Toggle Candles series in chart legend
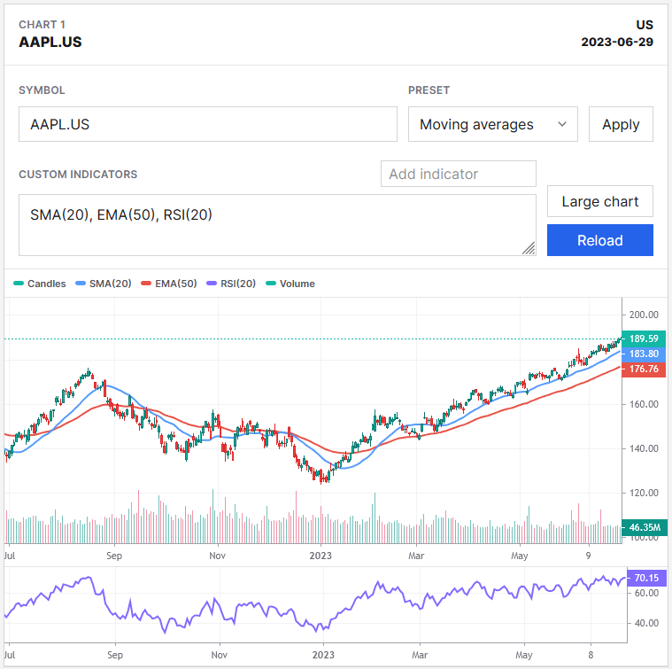Image resolution: width=672 pixels, height=669 pixels. [40, 284]
